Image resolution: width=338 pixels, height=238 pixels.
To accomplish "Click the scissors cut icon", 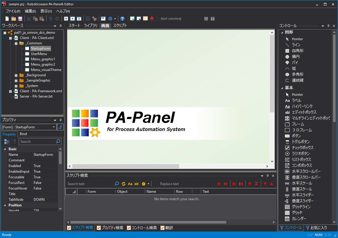I will click(x=29, y=19).
